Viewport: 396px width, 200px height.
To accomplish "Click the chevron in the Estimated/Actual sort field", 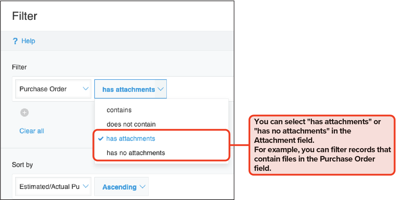I will [x=86, y=186].
